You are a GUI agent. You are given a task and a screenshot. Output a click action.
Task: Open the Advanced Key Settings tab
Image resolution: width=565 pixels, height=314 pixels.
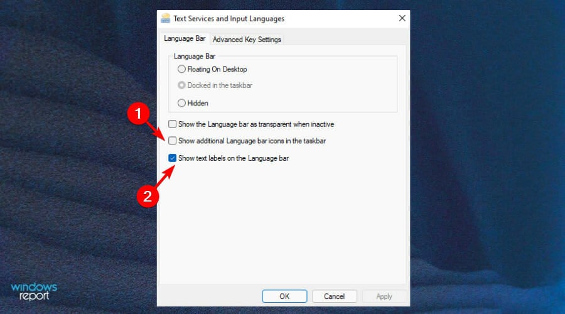pos(247,40)
